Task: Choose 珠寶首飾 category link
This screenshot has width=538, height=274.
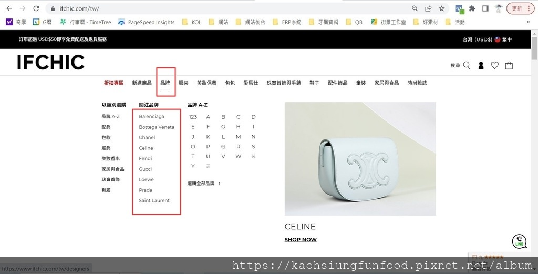Action: [110, 179]
